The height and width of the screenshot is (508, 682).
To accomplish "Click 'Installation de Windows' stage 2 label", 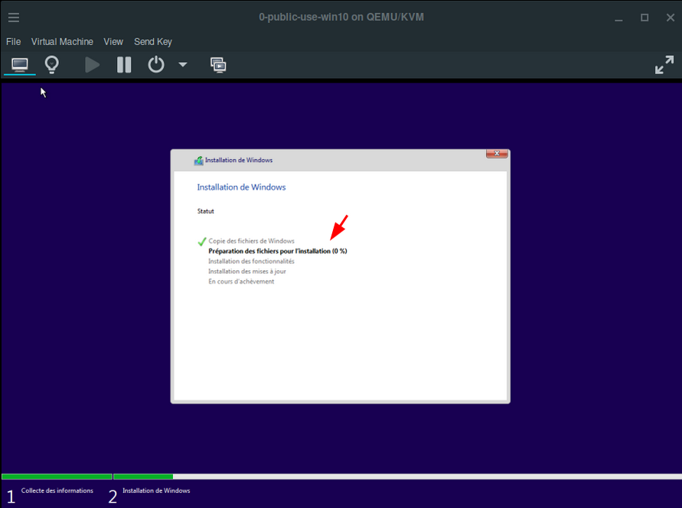I will click(x=156, y=490).
